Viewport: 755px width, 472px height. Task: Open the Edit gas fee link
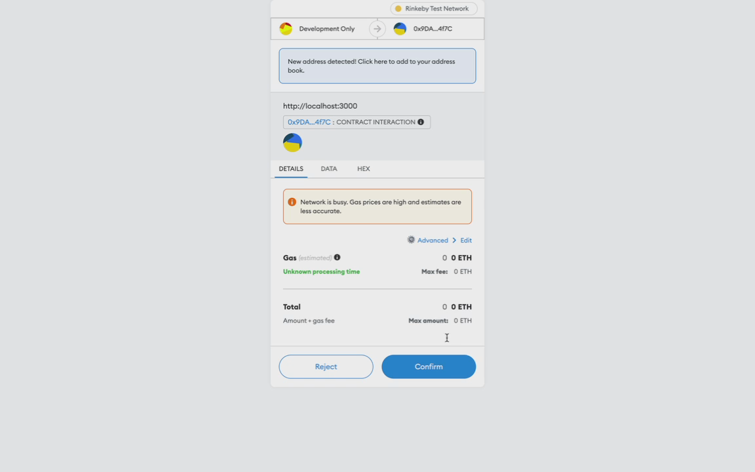pyautogui.click(x=465, y=241)
